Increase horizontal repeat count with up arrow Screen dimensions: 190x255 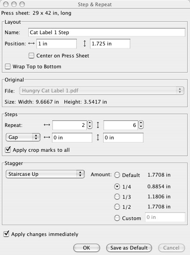coord(90,123)
